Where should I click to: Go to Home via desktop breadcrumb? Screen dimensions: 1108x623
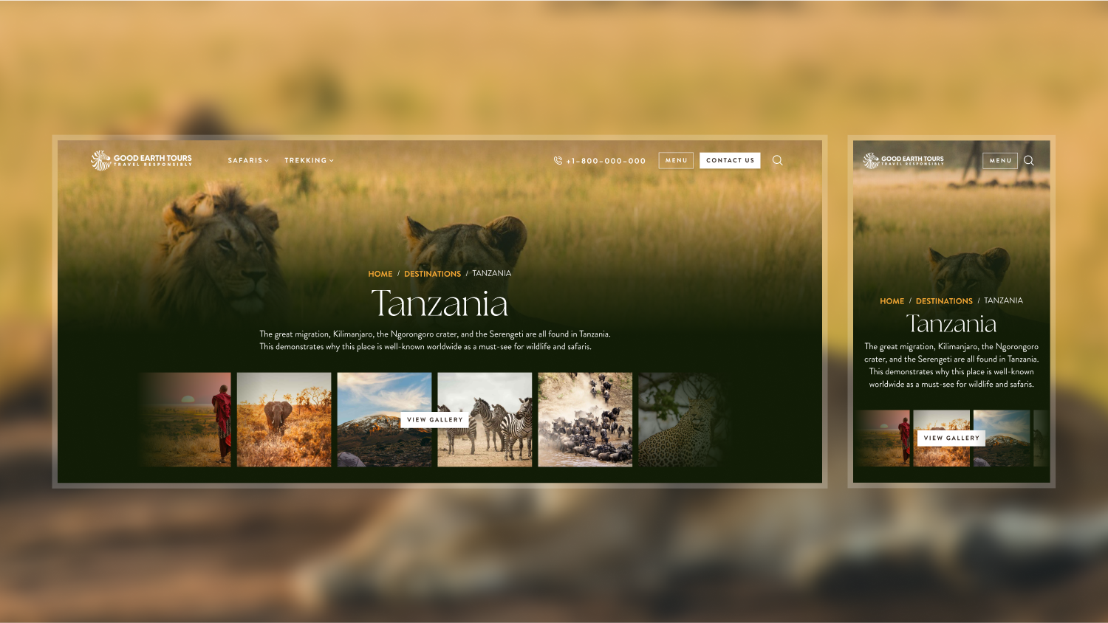380,274
